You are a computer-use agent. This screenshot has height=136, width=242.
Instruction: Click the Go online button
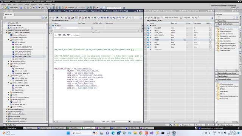(70, 8)
